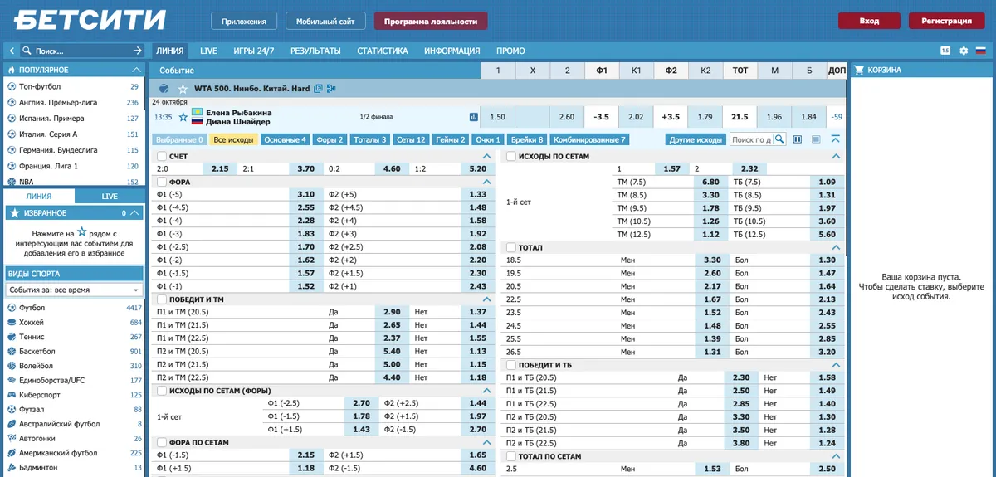Click the Приложения button

[x=244, y=21]
